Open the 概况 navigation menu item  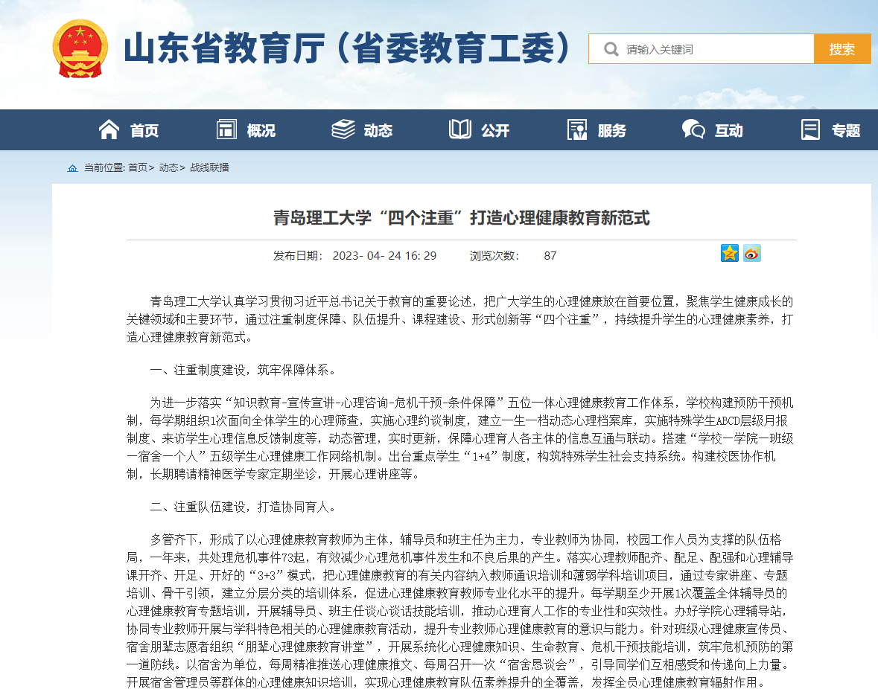point(261,131)
